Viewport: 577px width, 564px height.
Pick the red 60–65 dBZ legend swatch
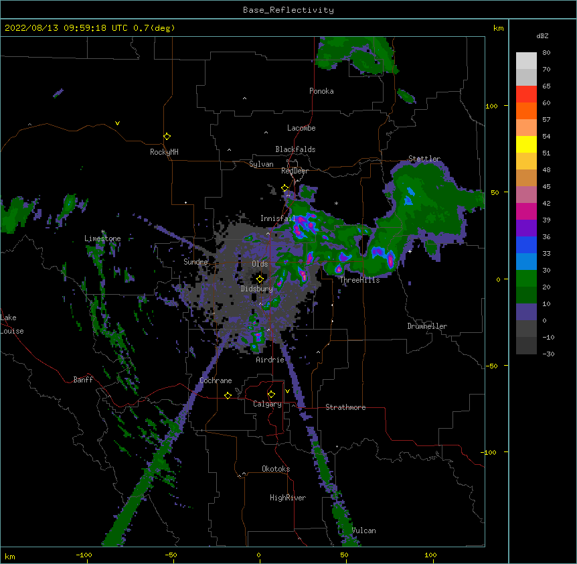click(x=526, y=94)
